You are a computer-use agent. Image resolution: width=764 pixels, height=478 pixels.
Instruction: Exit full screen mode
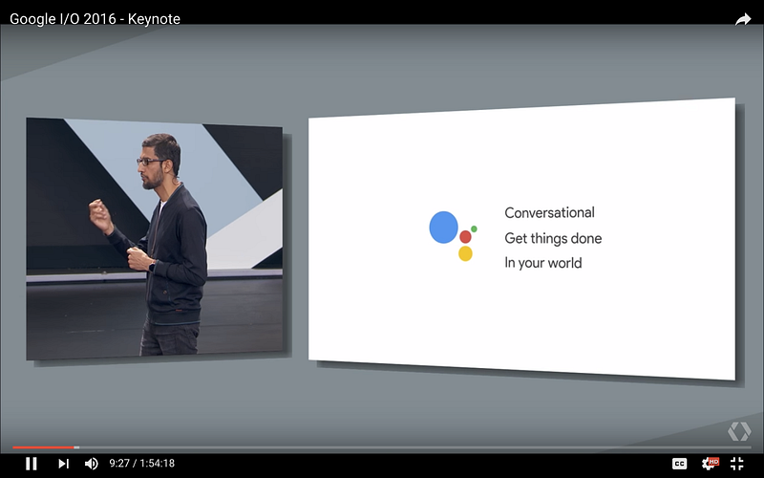(x=737, y=464)
